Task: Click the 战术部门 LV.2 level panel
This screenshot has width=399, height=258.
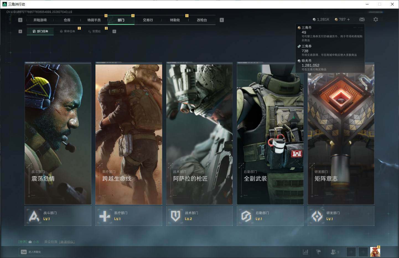Action: coord(199,216)
